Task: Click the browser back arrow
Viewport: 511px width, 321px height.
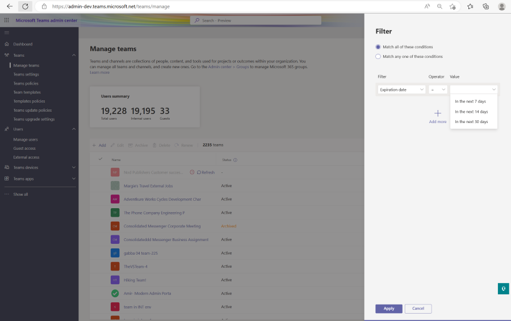Action: point(10,6)
